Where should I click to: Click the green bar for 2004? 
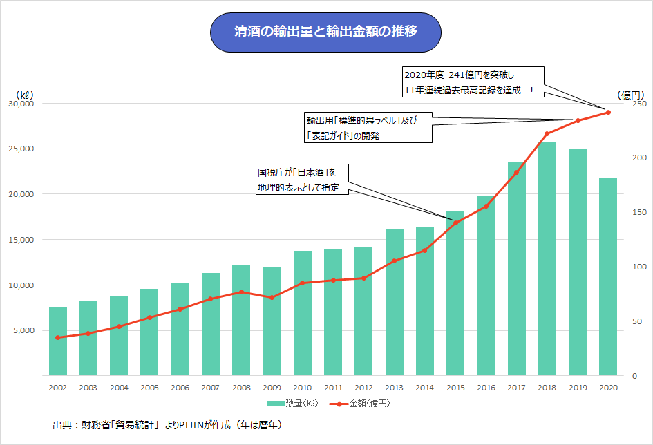coord(119,336)
